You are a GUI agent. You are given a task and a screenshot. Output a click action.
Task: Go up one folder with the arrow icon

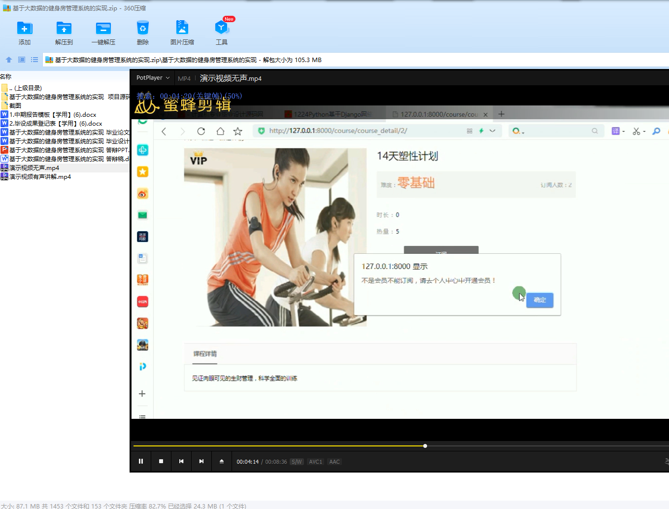point(9,60)
